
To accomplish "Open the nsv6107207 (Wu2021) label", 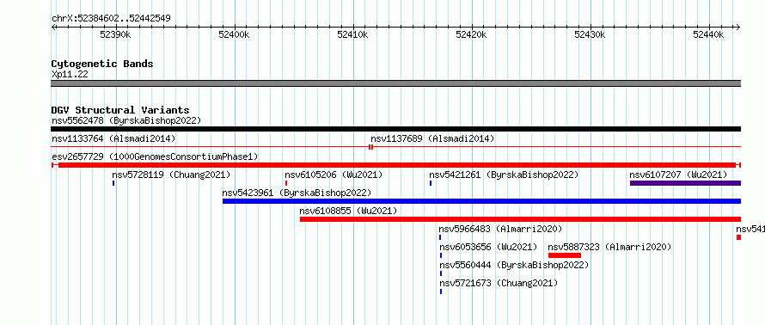I will tap(679, 175).
